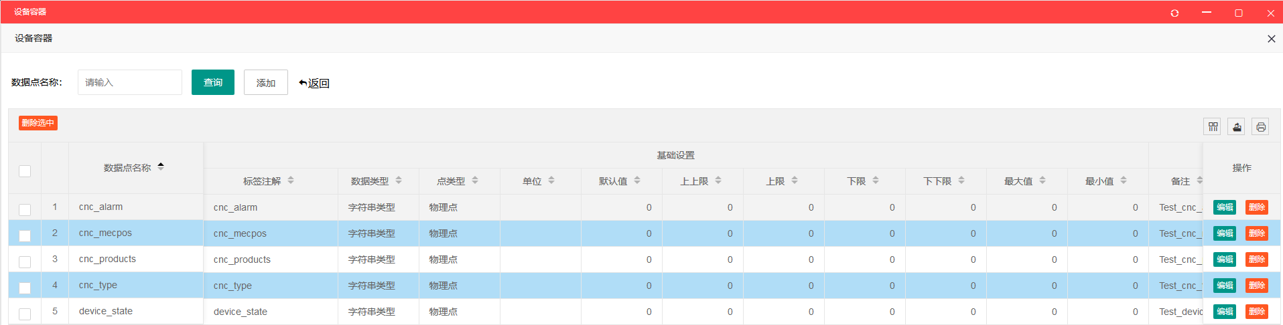The image size is (1283, 325).
Task: Click the 添加 add button
Action: point(266,82)
